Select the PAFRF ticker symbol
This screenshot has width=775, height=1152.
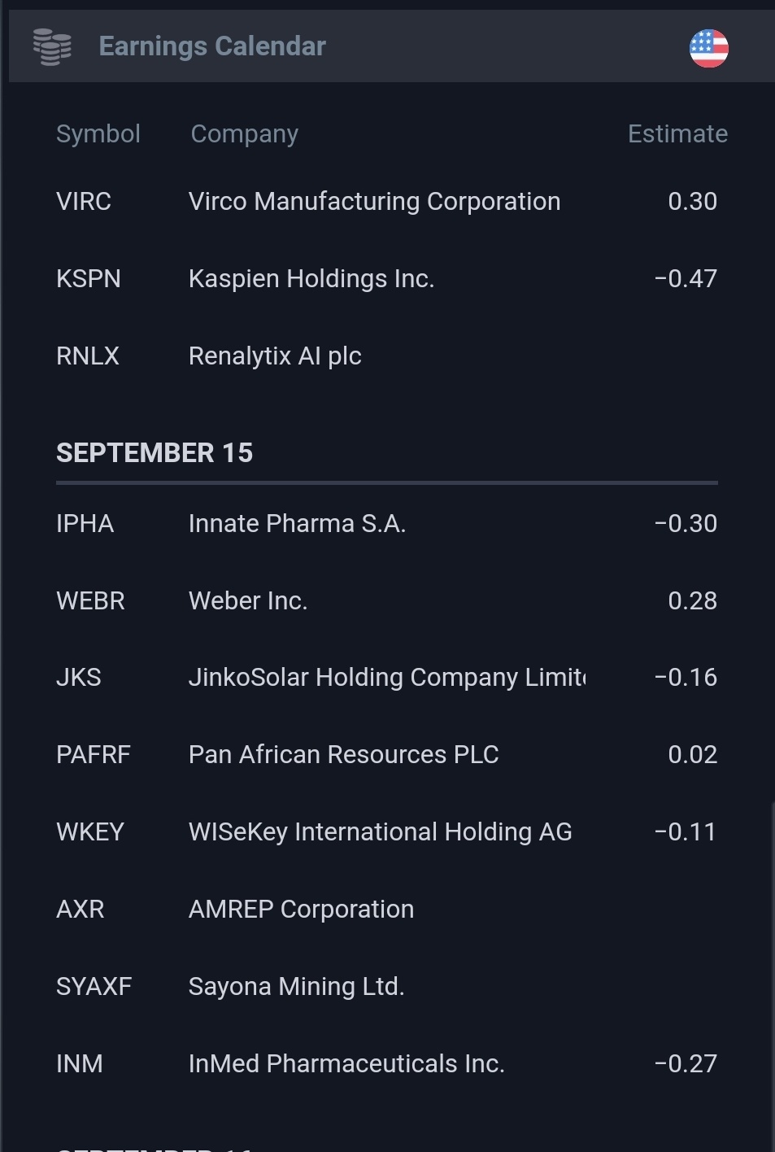pyautogui.click(x=94, y=754)
